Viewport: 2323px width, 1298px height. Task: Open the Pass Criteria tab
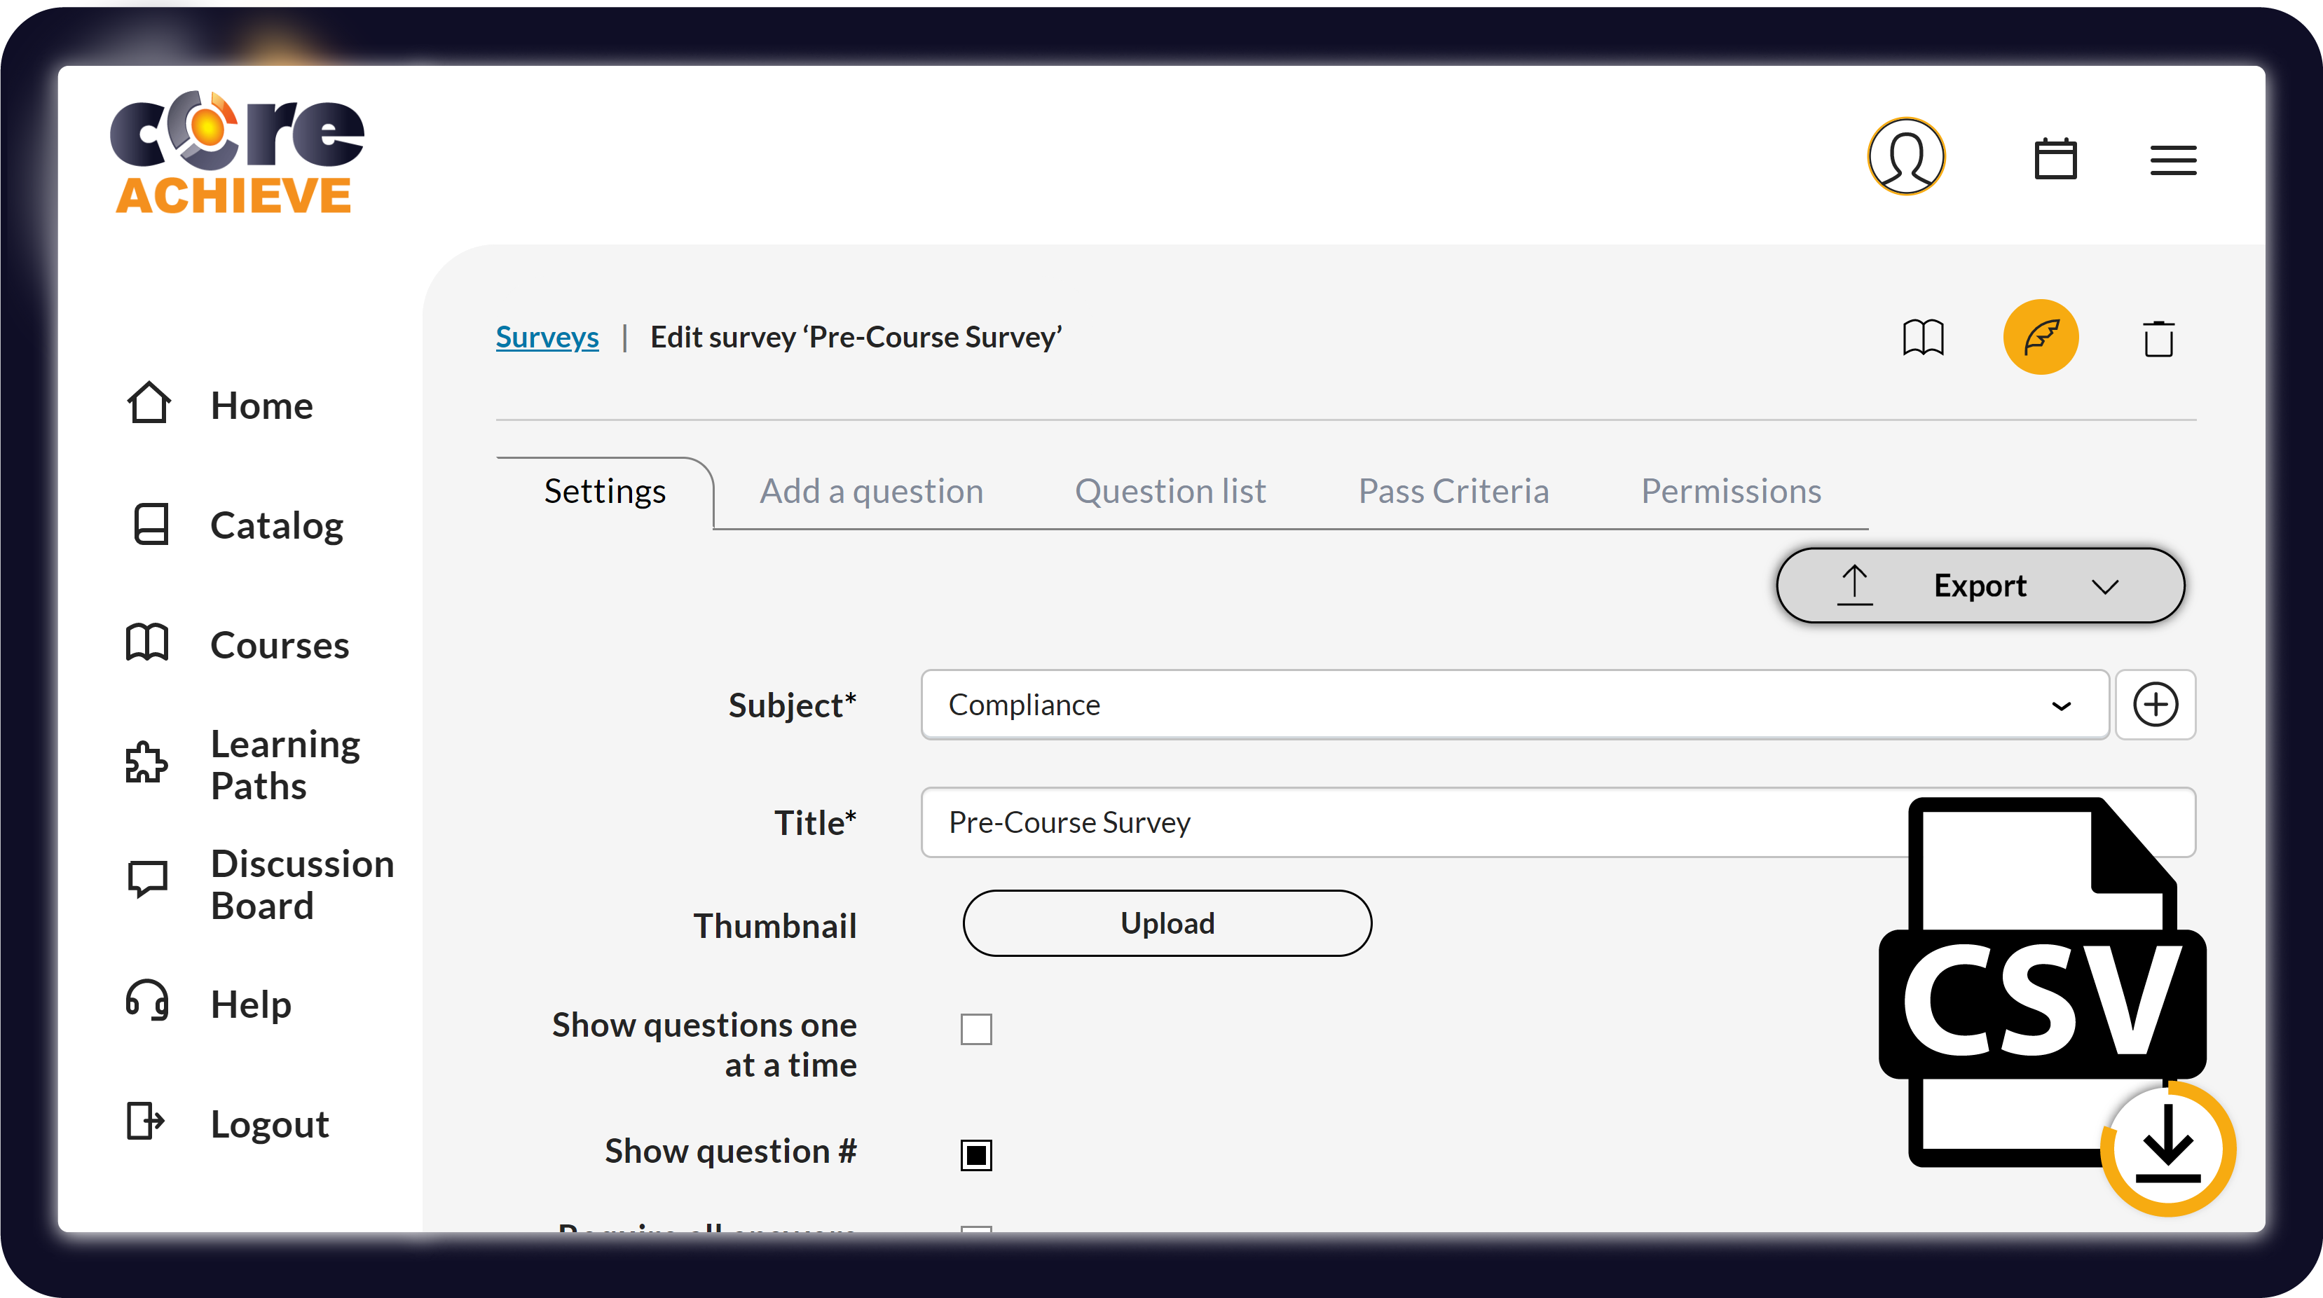(x=1453, y=491)
